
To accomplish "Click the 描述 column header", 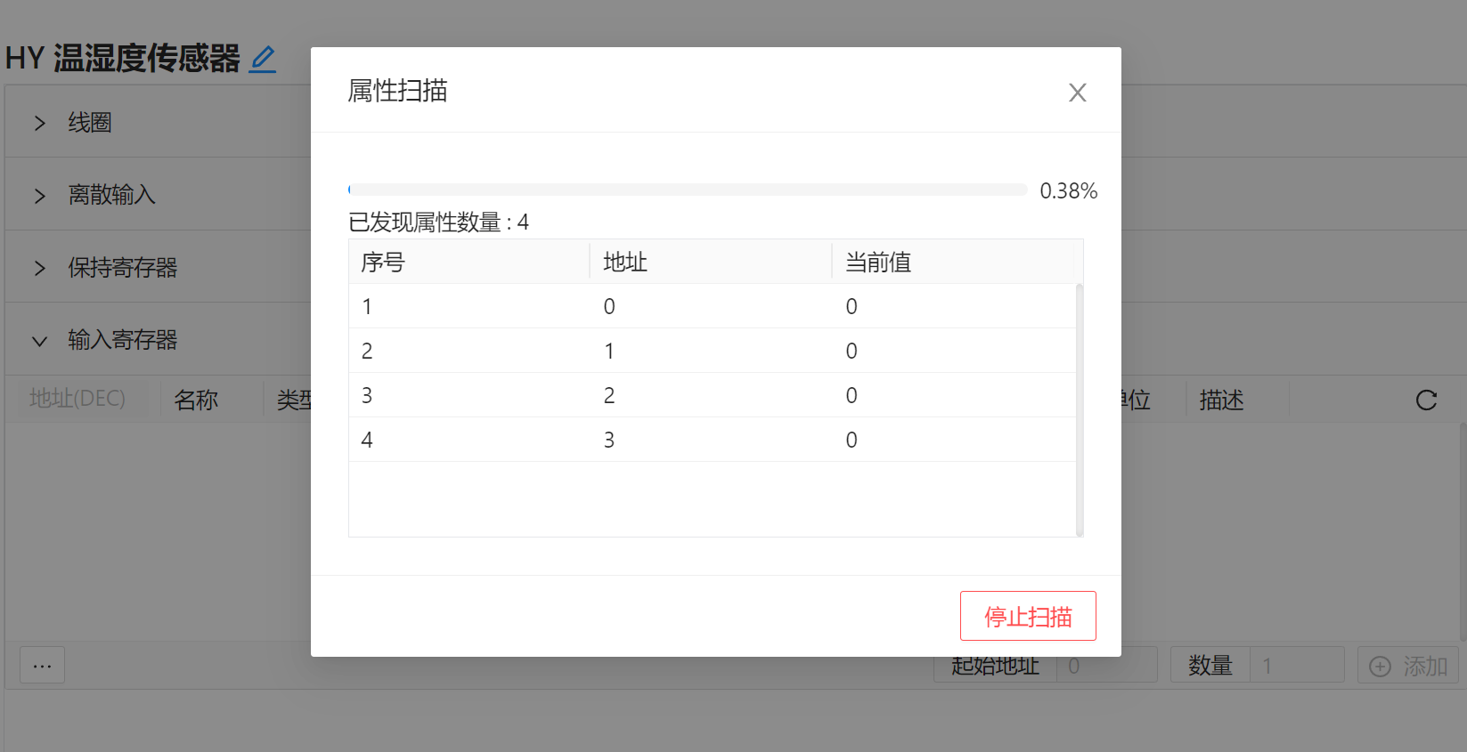I will 1221,400.
